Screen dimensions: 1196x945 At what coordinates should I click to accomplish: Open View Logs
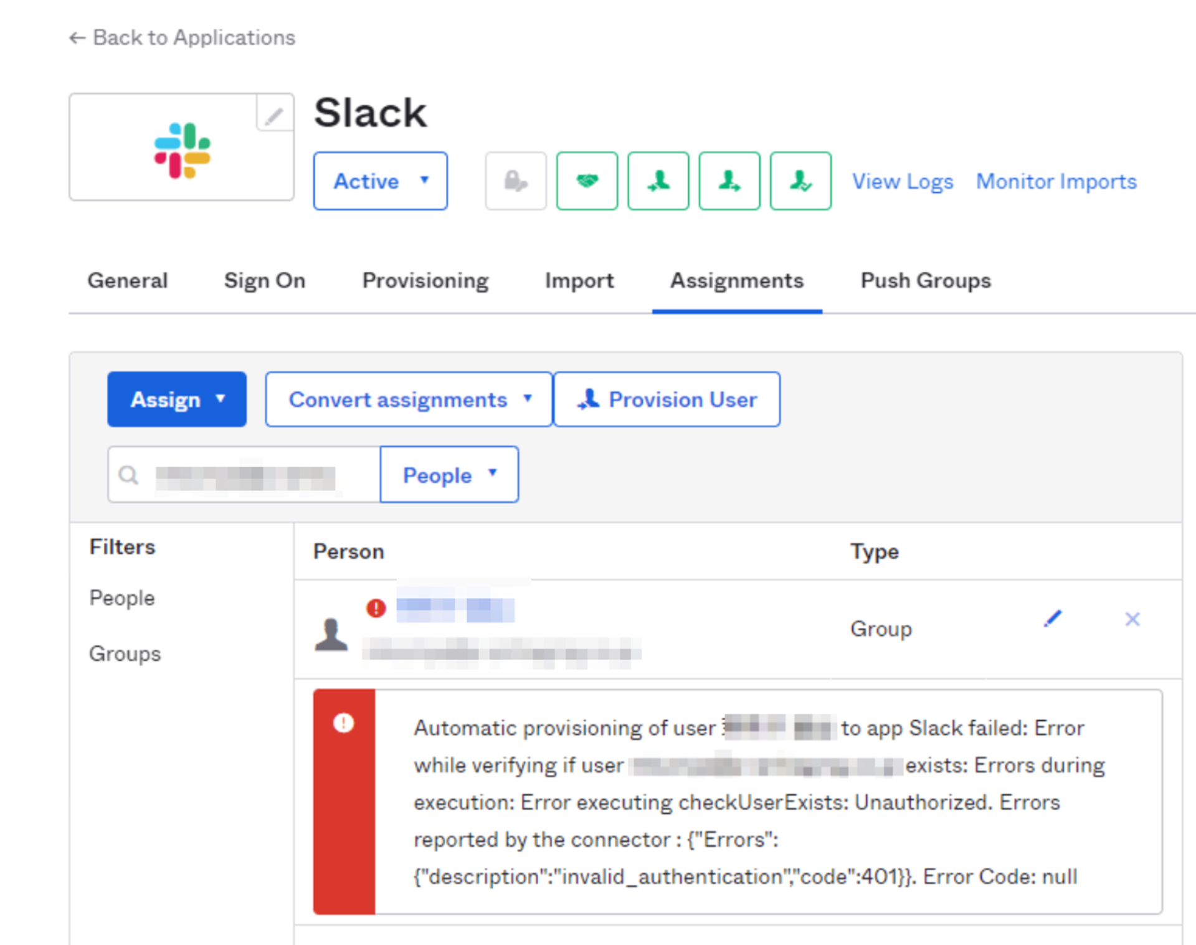pos(902,181)
